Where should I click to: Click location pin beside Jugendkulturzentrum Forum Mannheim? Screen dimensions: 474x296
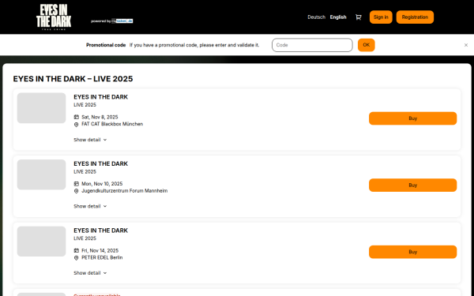[x=76, y=191]
